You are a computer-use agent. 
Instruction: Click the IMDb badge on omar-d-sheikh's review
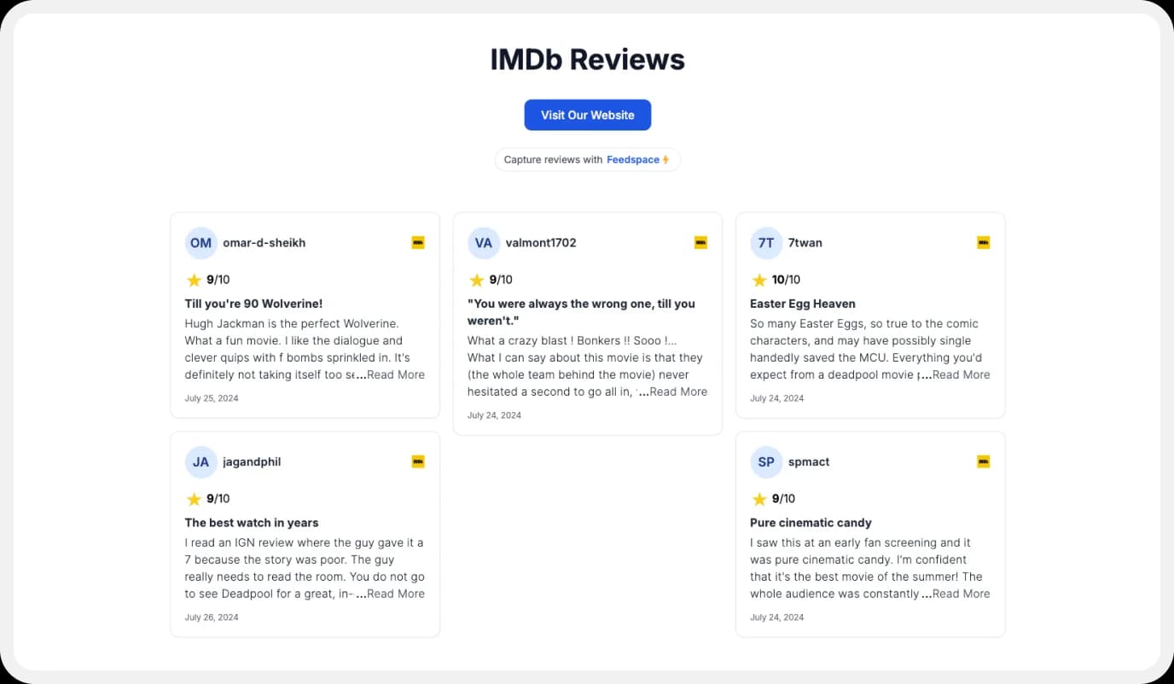(417, 242)
